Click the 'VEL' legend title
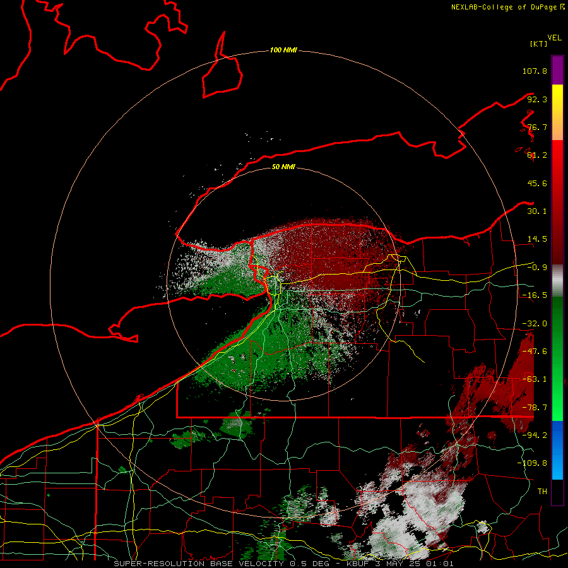568x568 pixels. pos(554,38)
